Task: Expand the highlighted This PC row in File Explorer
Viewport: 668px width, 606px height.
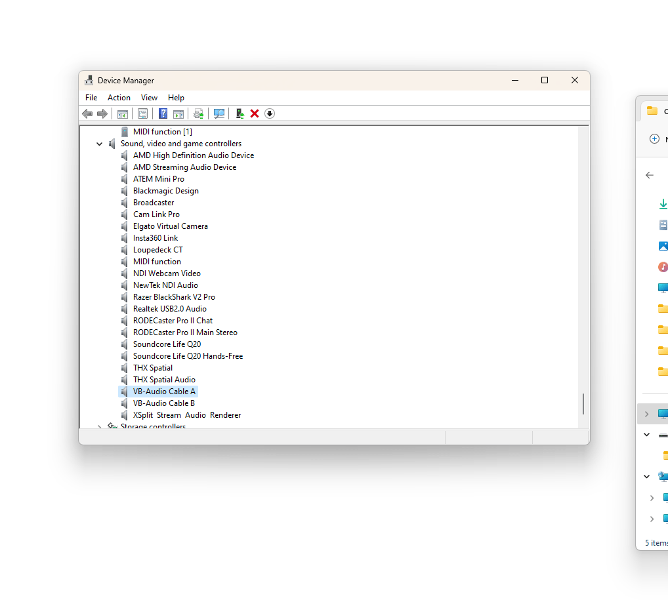Action: (x=647, y=414)
